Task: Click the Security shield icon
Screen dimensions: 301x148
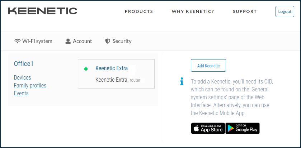Action: click(108, 41)
